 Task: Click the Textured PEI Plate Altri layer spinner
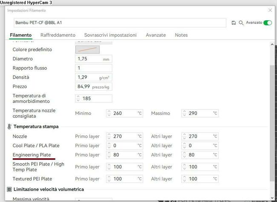click(x=185, y=179)
